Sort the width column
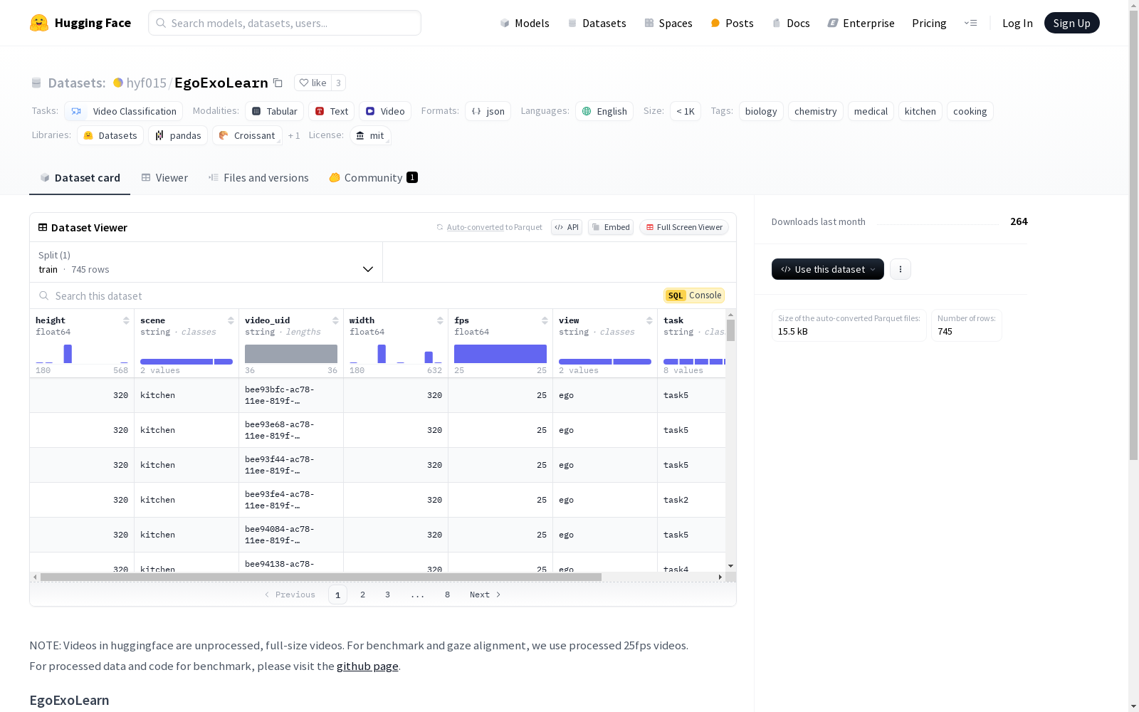Image resolution: width=1139 pixels, height=712 pixels. [440, 320]
